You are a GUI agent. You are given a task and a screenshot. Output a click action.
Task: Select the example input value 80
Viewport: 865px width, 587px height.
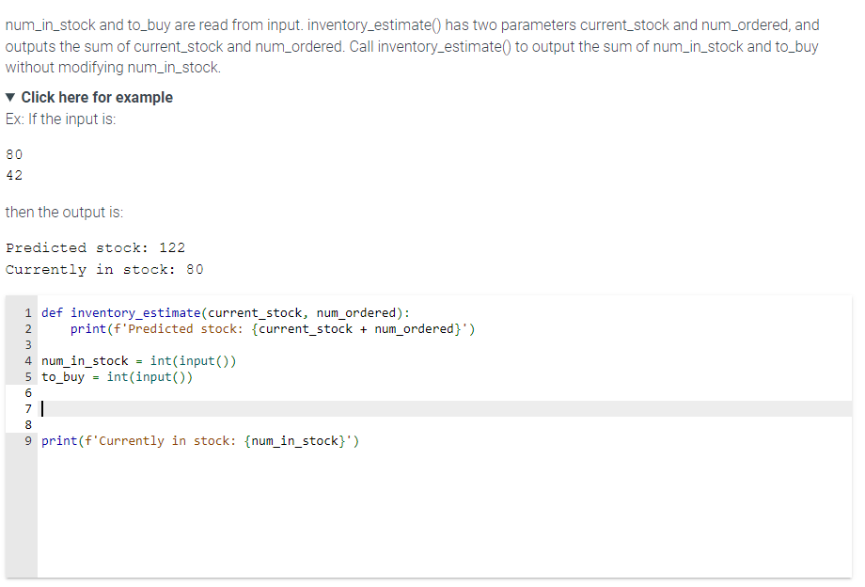(x=12, y=154)
